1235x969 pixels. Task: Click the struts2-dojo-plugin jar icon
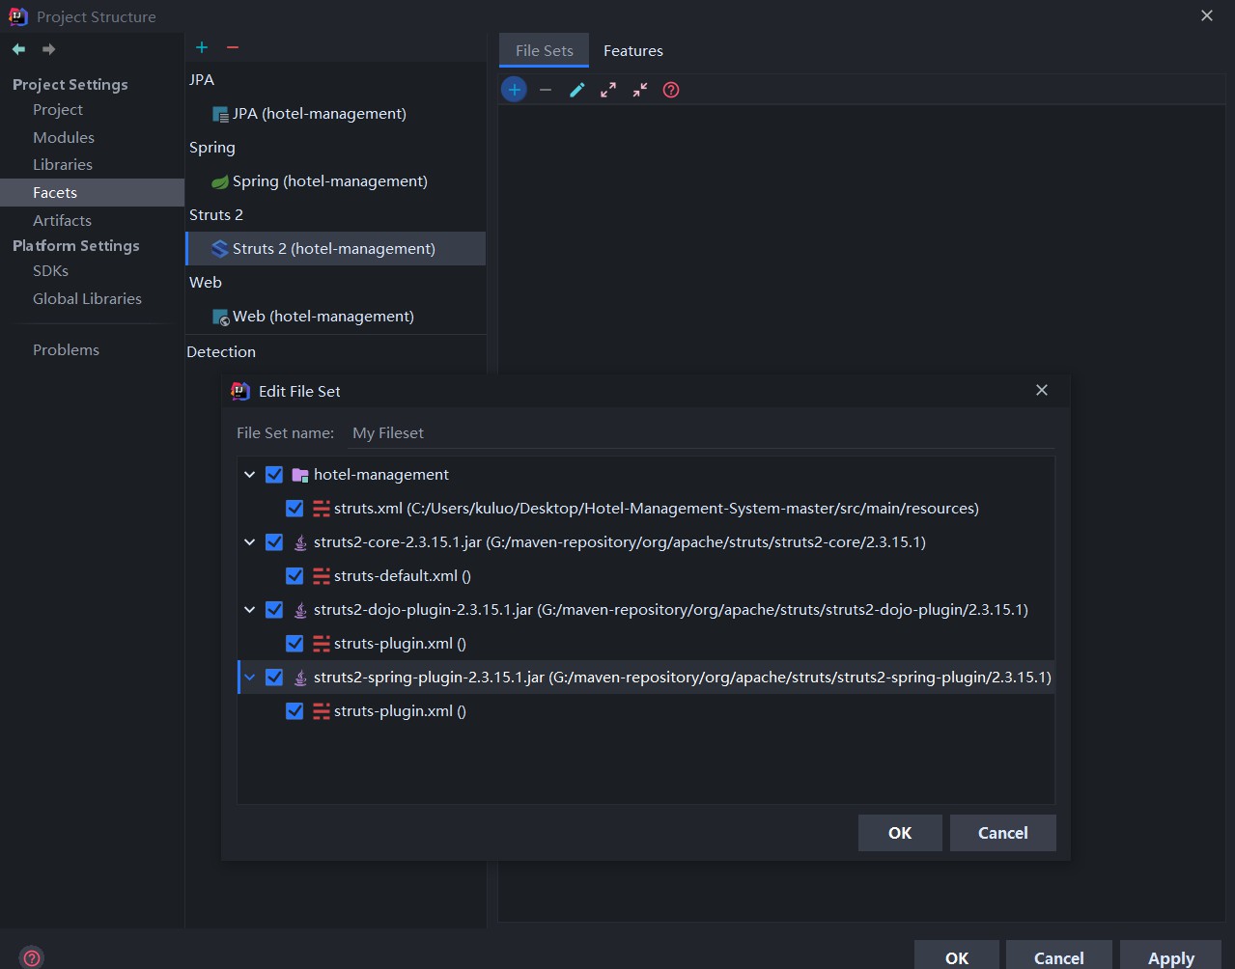click(300, 610)
